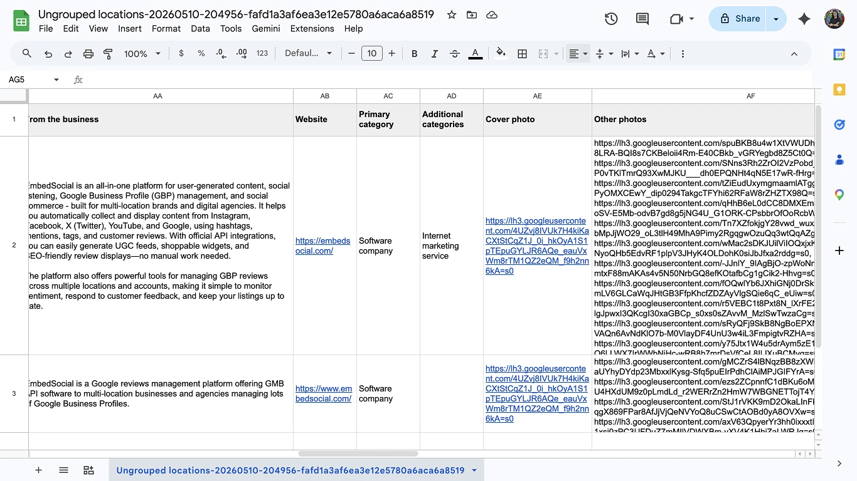Collapse the menus with chevron up
This screenshot has height=481, width=857.
click(794, 54)
